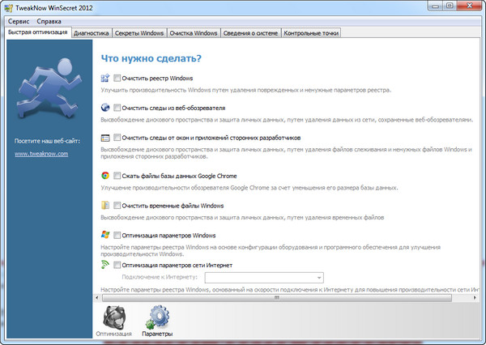Click the registry cleaner icon beside Очистить реестр Windows
This screenshot has height=345, width=486.
pos(105,78)
